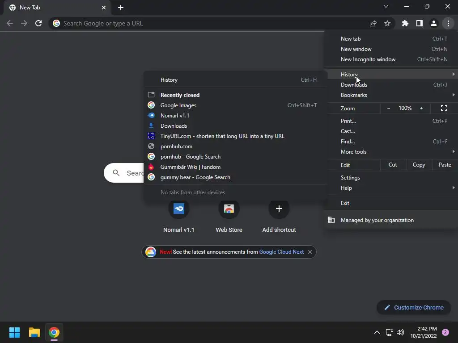Image resolution: width=458 pixels, height=343 pixels.
Task: Click the Google search box on page
Action: (124, 173)
